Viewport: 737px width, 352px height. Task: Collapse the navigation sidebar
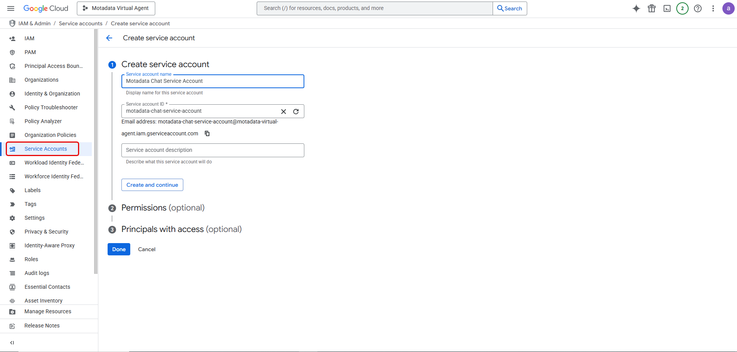(x=12, y=342)
